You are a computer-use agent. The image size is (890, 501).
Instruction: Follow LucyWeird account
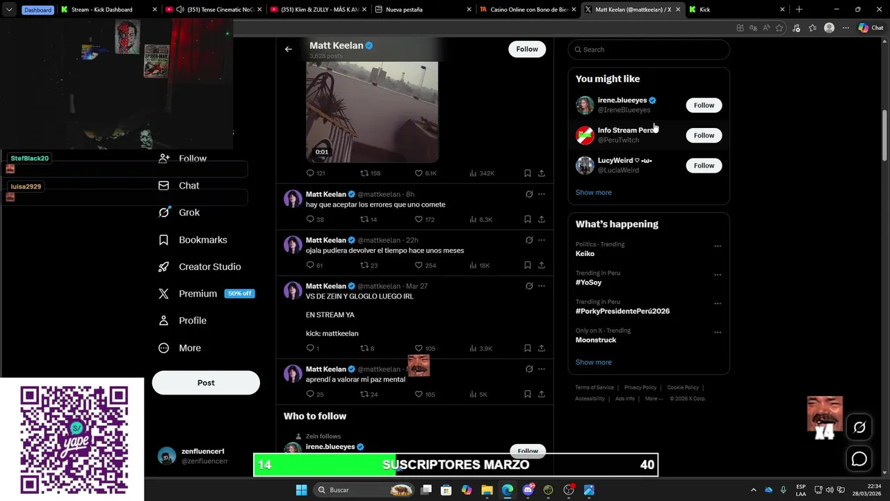coord(704,165)
